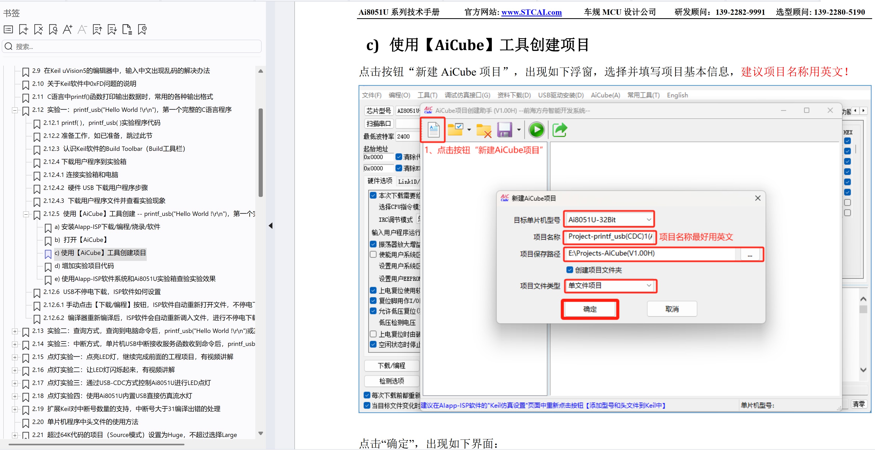Open dropdown arrow next to save icon

(x=519, y=130)
